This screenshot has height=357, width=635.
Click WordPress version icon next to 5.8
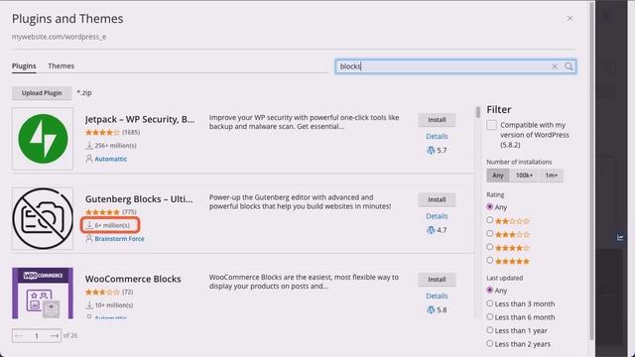[431, 310]
